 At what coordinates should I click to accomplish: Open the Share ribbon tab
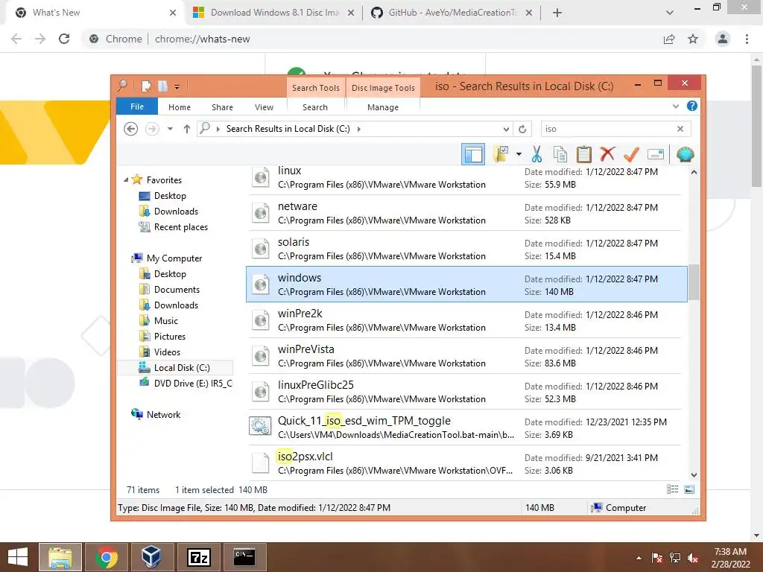click(222, 107)
